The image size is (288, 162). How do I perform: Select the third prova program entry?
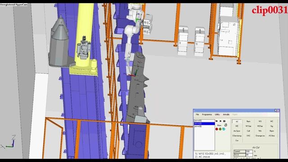coord(204,126)
